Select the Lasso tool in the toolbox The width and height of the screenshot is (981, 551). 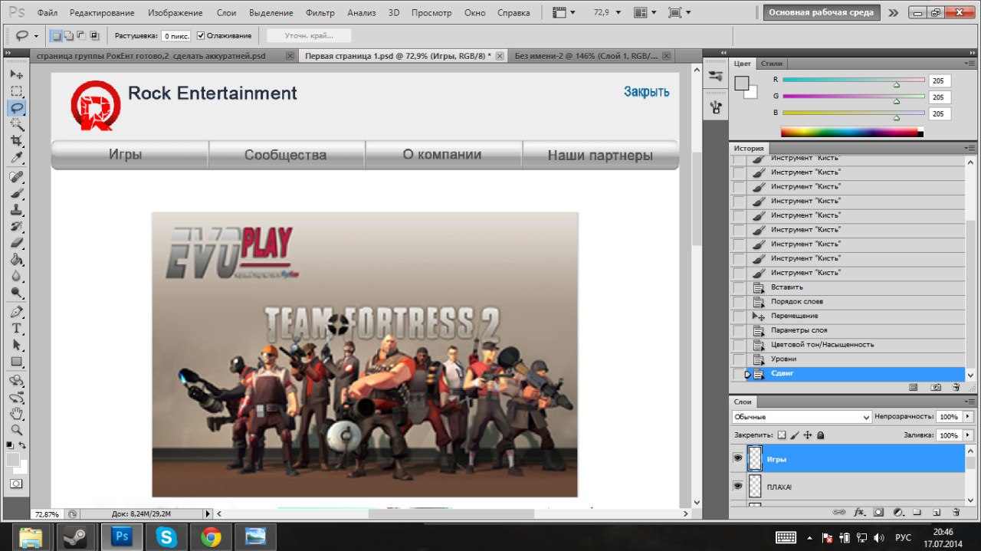click(16, 107)
